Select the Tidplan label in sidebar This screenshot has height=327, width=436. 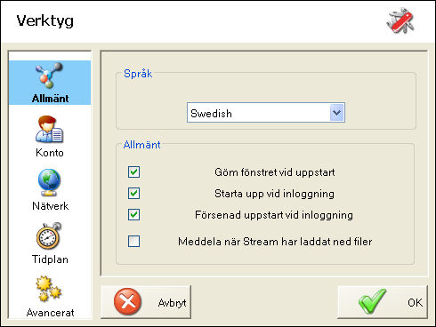[50, 259]
